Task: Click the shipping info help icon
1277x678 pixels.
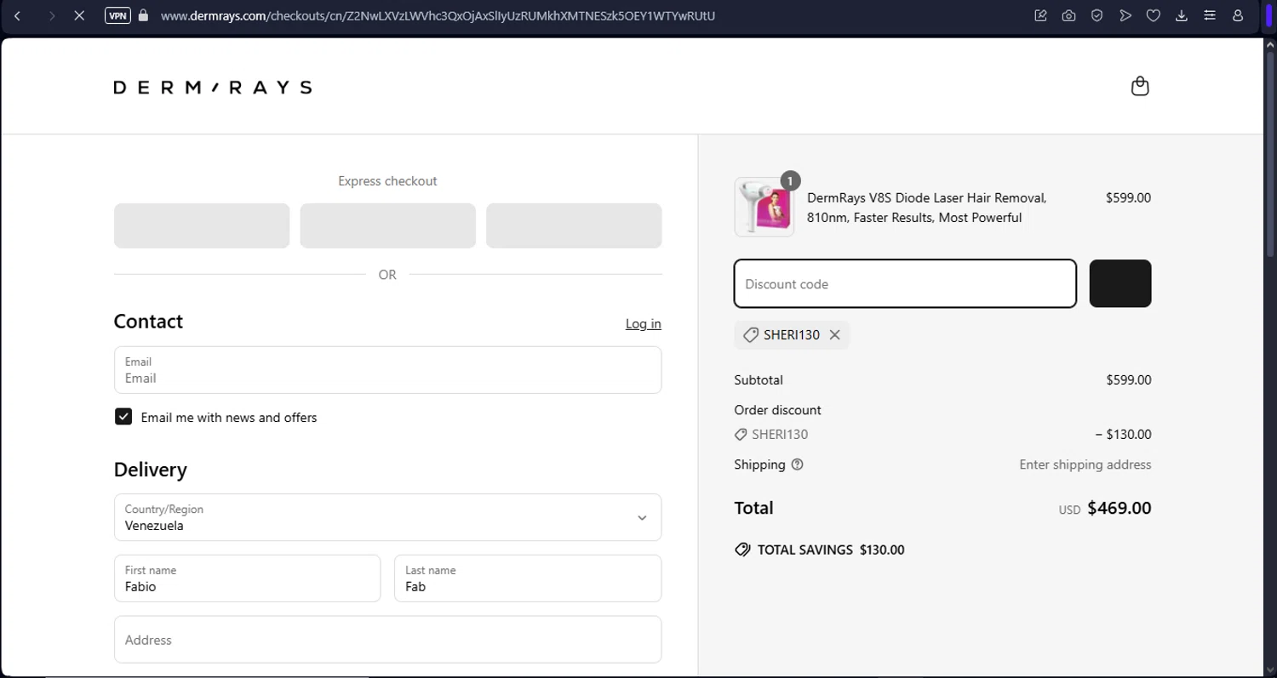Action: (797, 464)
